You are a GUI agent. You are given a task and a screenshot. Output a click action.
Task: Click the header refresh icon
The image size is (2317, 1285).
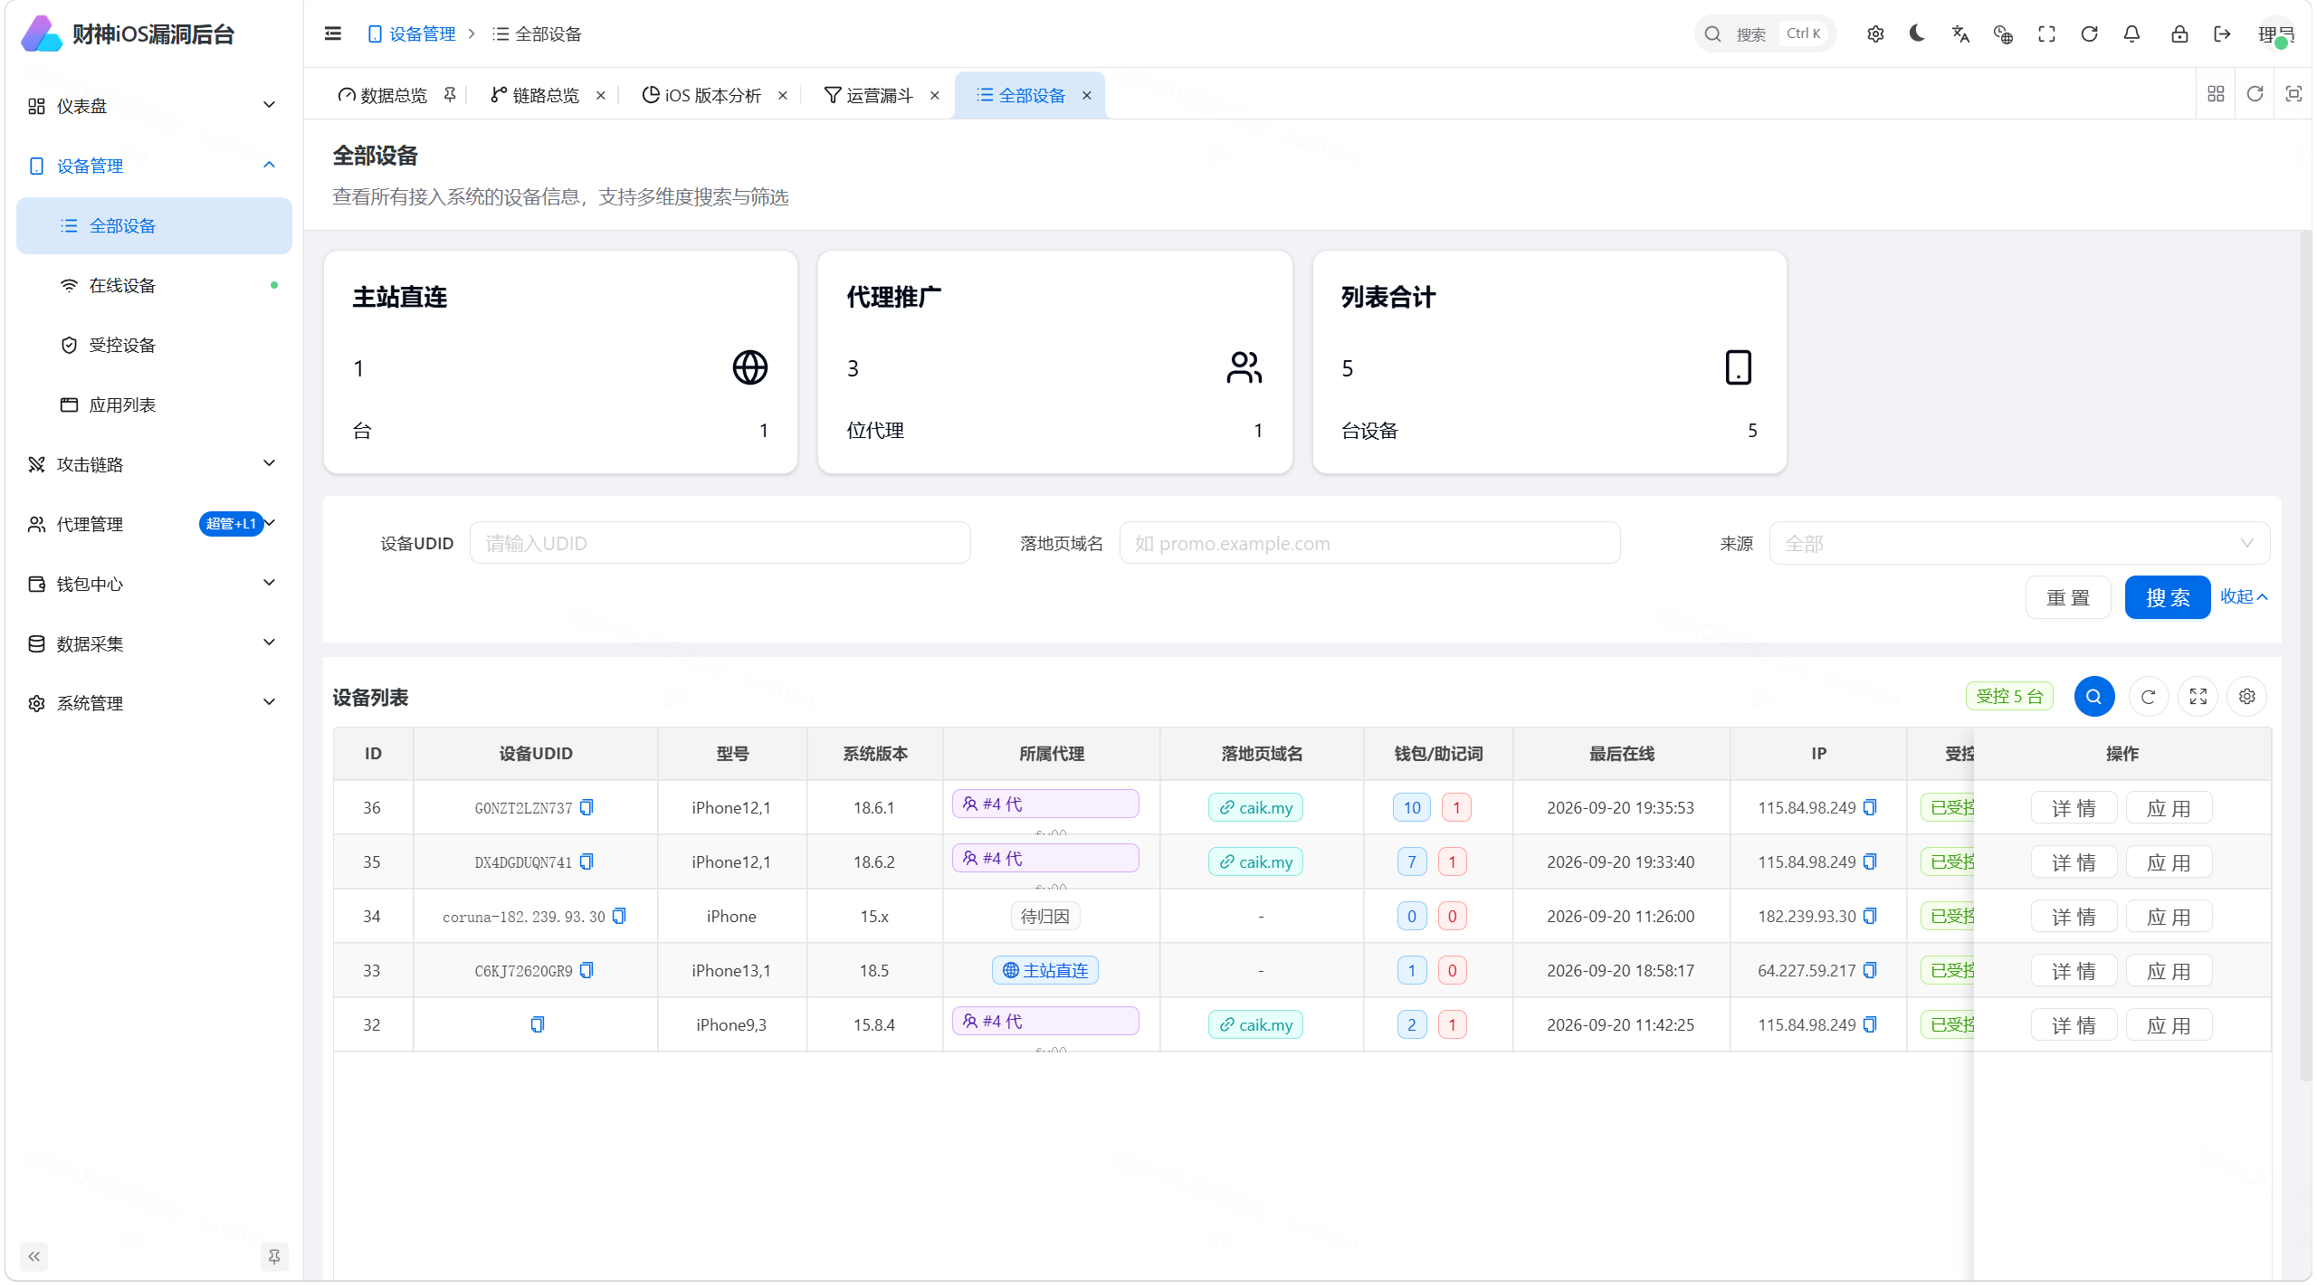point(2089,34)
